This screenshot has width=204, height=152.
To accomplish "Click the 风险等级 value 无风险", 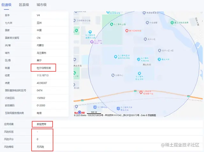I will [40, 147].
